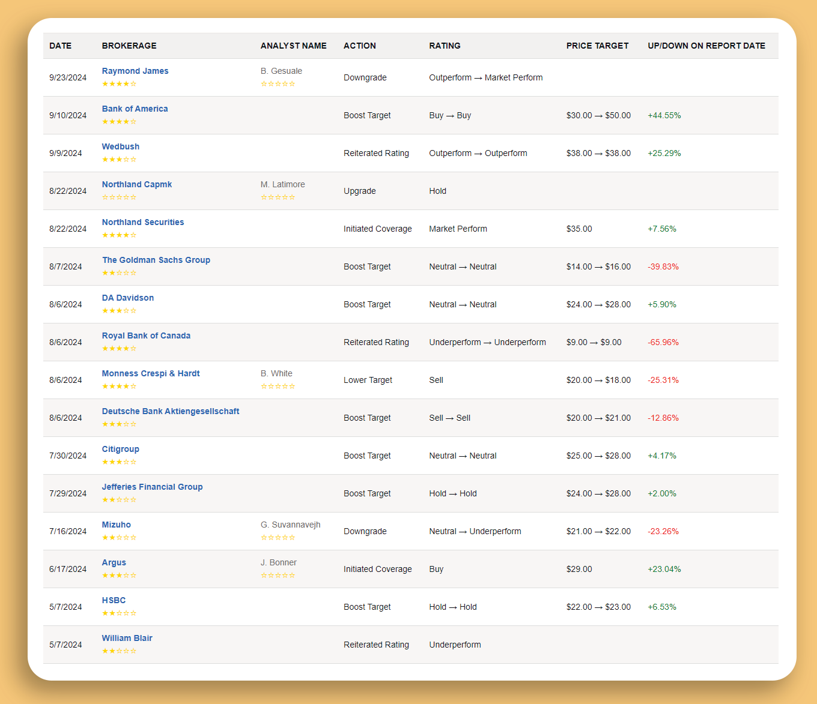Open the Bank of America brokerage link
The width and height of the screenshot is (817, 704).
[135, 109]
